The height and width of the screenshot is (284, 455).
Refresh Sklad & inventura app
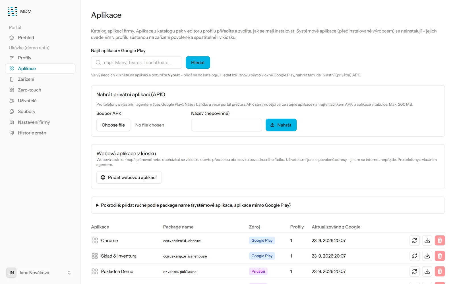pos(415,256)
